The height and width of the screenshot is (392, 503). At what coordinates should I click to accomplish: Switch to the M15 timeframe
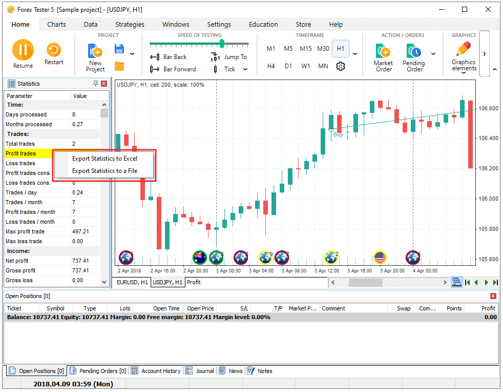pos(306,49)
